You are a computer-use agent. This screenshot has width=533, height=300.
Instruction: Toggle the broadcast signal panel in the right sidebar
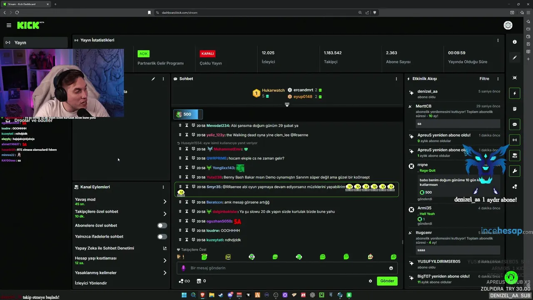(x=515, y=140)
